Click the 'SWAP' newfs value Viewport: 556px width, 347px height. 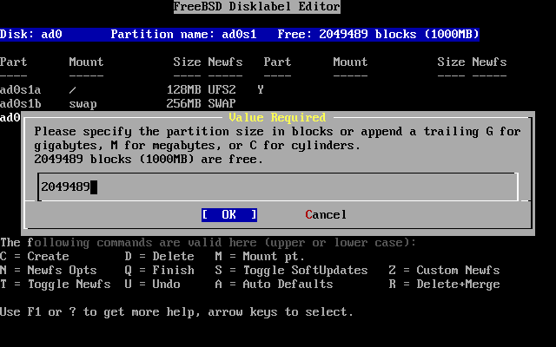tap(222, 104)
